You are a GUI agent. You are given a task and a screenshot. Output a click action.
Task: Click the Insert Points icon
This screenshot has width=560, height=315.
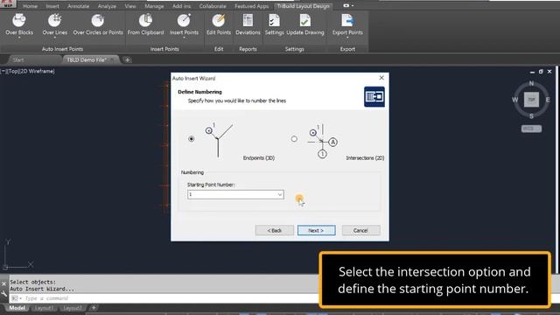184,21
